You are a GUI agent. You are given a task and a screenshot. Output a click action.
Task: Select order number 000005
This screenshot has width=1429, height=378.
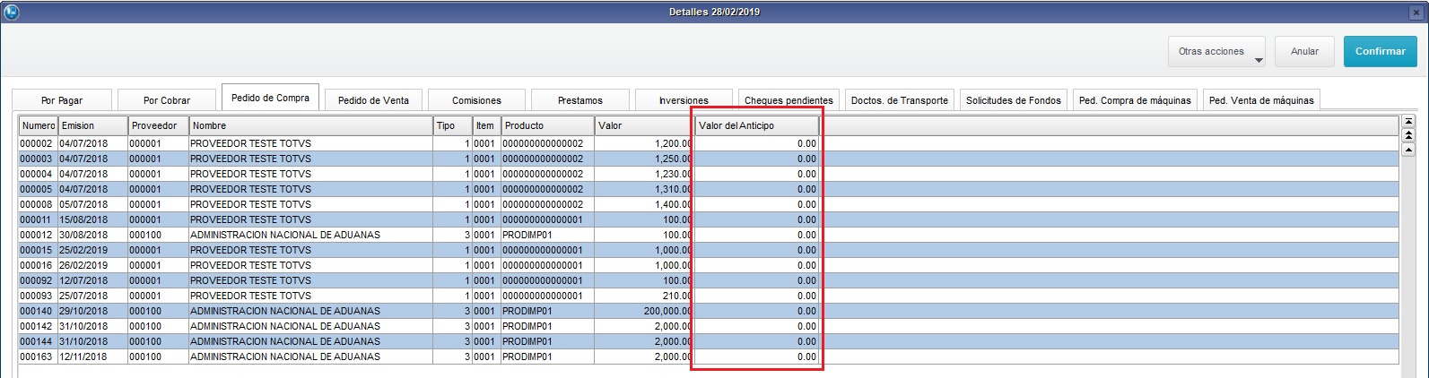[37, 189]
